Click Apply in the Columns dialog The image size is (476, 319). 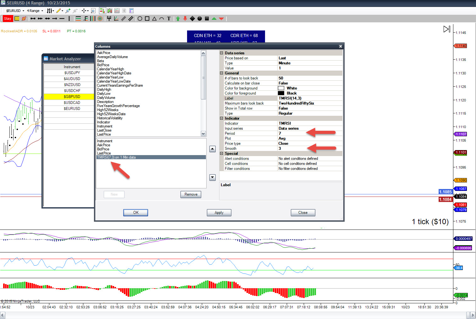(x=219, y=213)
